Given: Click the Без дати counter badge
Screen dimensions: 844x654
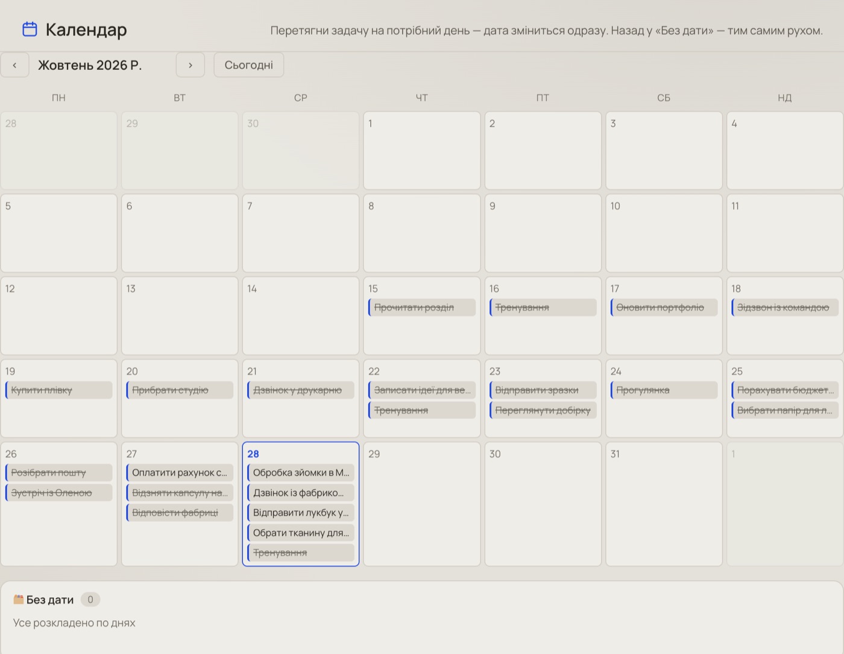Looking at the screenshot, I should (90, 599).
